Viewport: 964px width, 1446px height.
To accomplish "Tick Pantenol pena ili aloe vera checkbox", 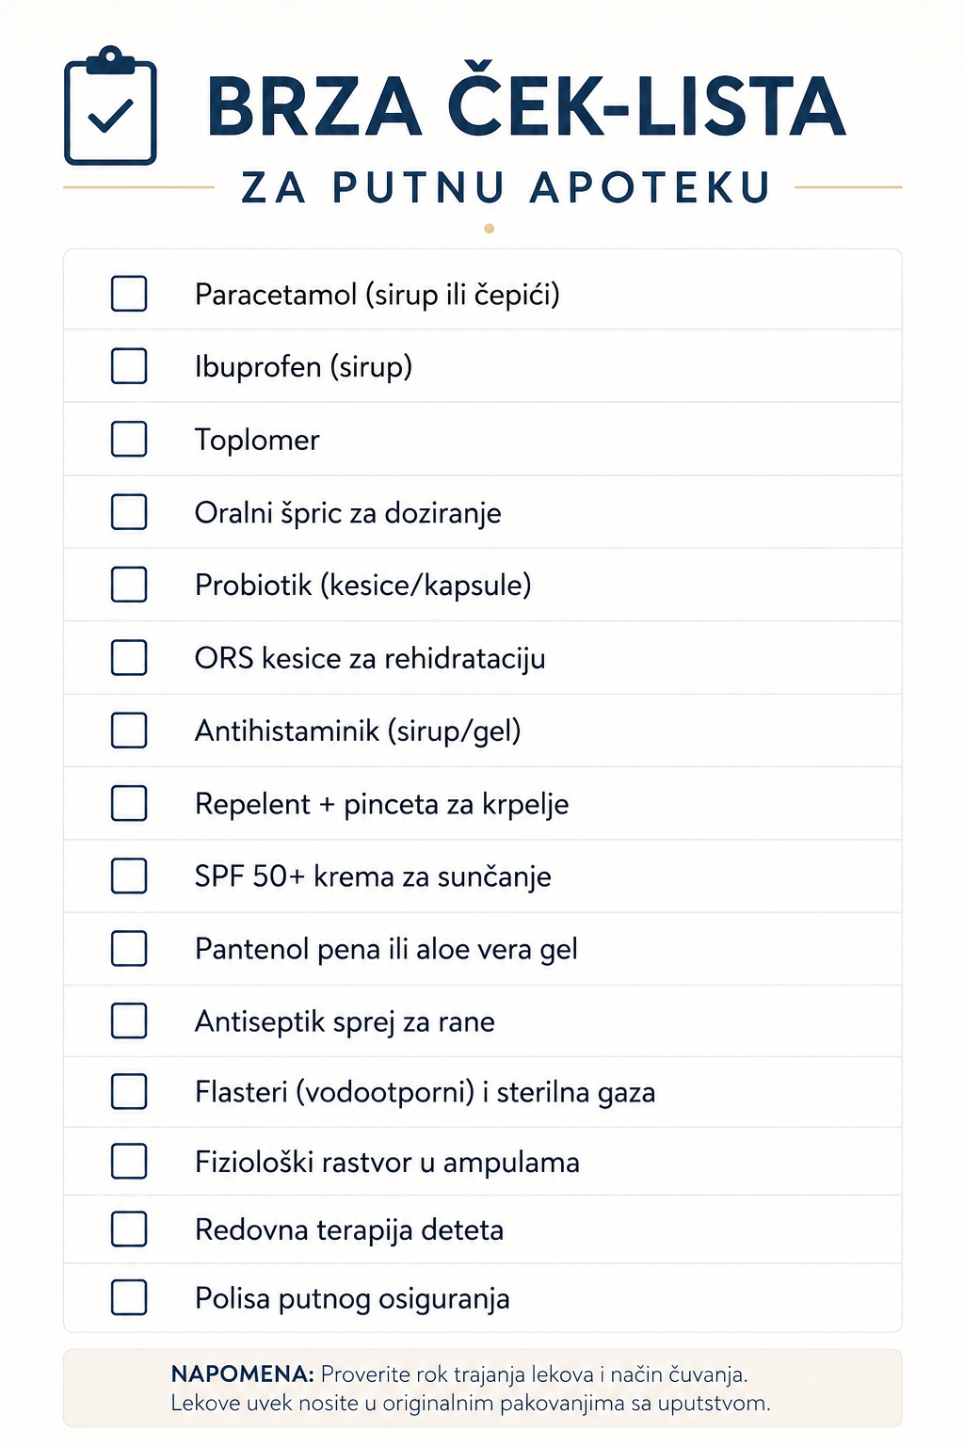I will [129, 949].
